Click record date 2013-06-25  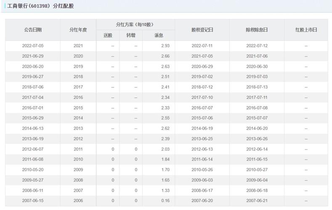202,139
